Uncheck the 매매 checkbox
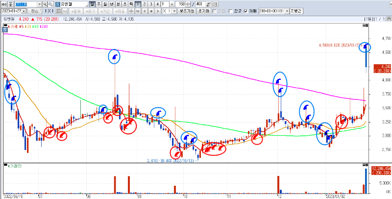 (246, 11)
